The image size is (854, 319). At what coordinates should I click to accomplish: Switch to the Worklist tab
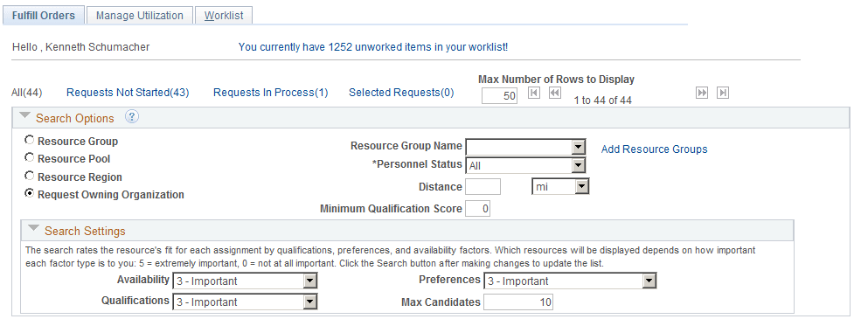point(224,15)
